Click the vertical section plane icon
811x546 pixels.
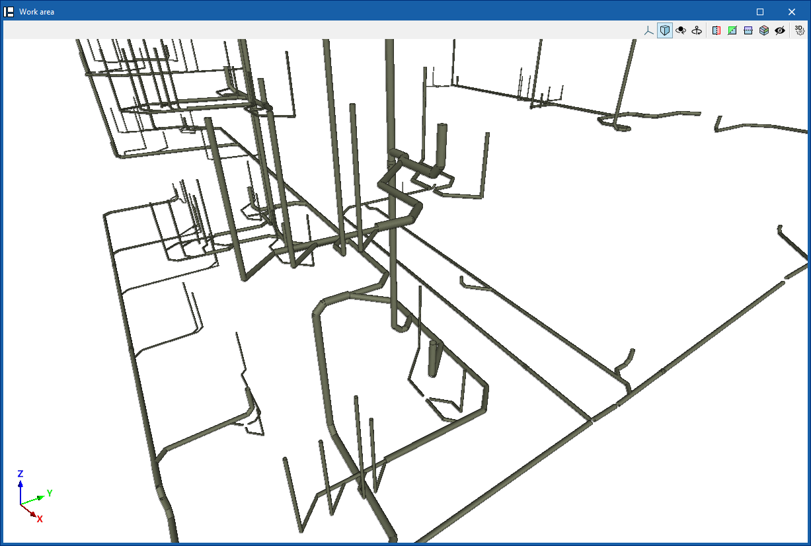pyautogui.click(x=716, y=30)
